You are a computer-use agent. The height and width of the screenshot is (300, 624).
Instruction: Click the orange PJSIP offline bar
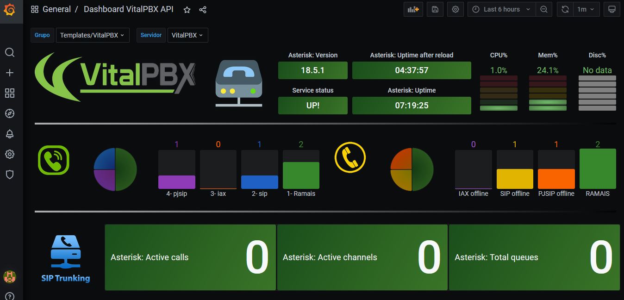(556, 179)
